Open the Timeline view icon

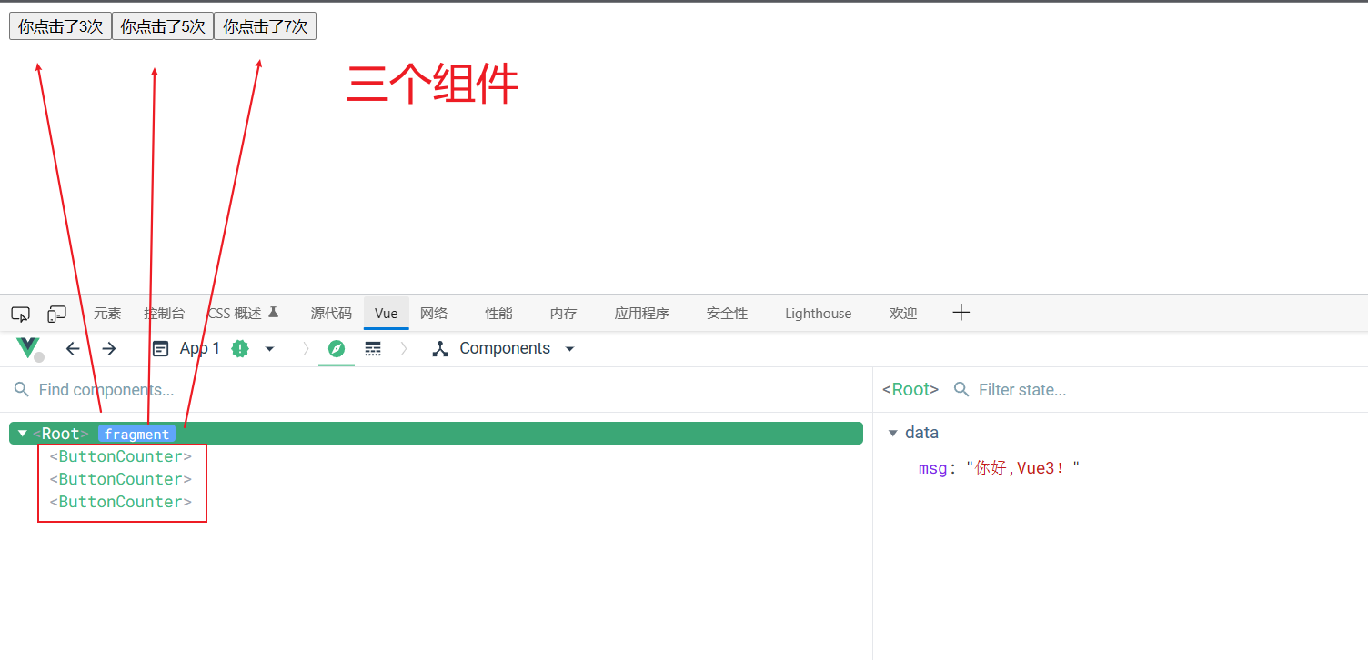[373, 348]
